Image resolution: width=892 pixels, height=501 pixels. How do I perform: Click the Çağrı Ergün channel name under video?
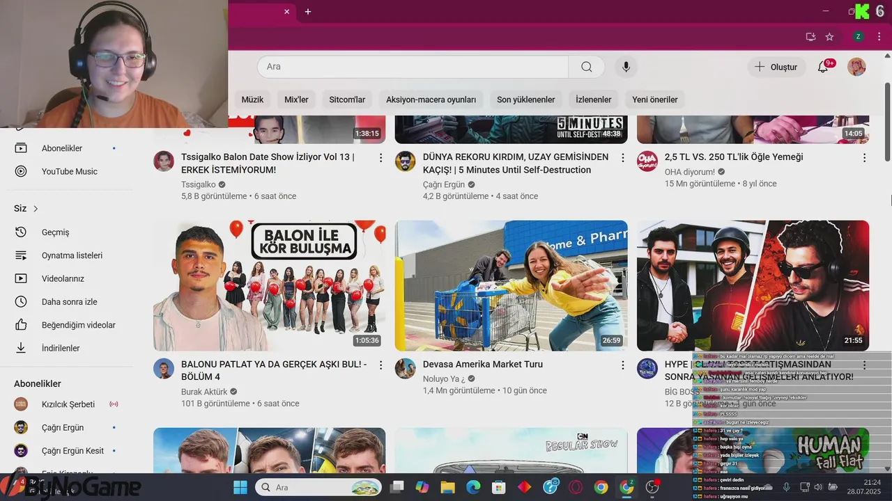[x=443, y=184]
